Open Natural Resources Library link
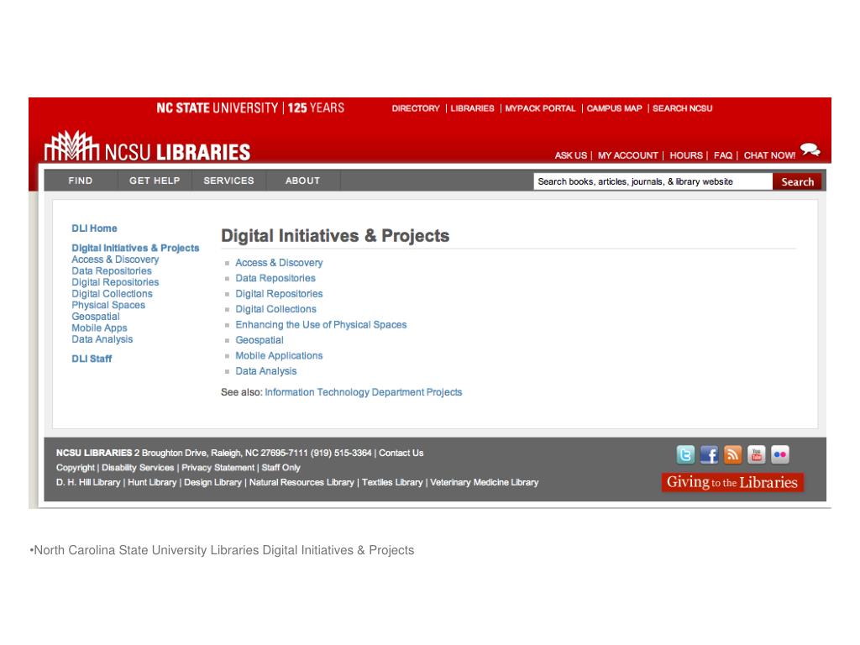 click(x=302, y=483)
